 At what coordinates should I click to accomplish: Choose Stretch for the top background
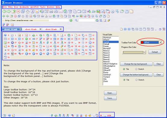pos(136,69)
